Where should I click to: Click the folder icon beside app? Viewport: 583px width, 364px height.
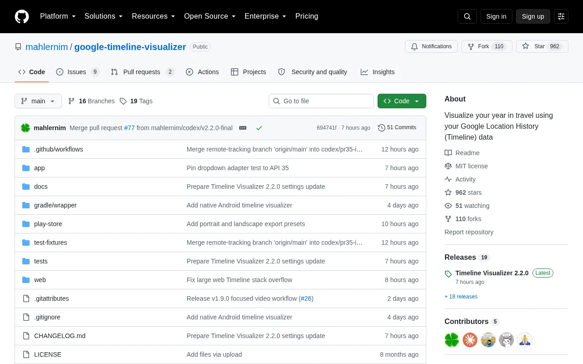(26, 168)
